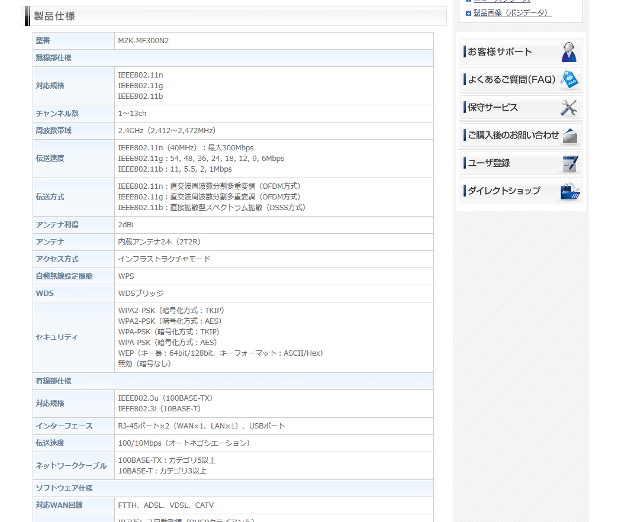This screenshot has width=621, height=522.
Task: Click the 100BASE-TX：カテゴリ5以上 line
Action: 167,460
